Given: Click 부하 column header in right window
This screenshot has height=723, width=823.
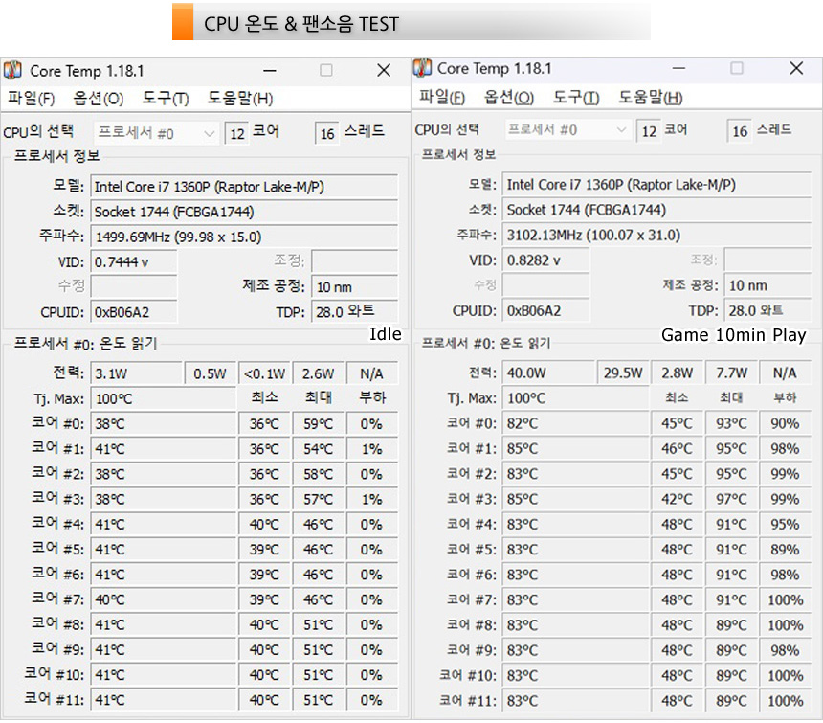Looking at the screenshot, I should click(x=786, y=397).
